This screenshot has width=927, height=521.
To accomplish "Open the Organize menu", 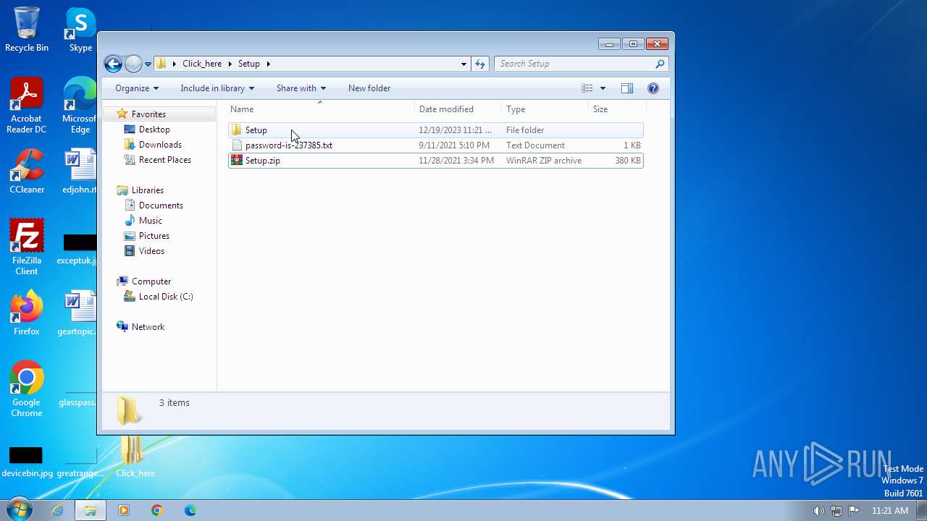I will tap(136, 88).
